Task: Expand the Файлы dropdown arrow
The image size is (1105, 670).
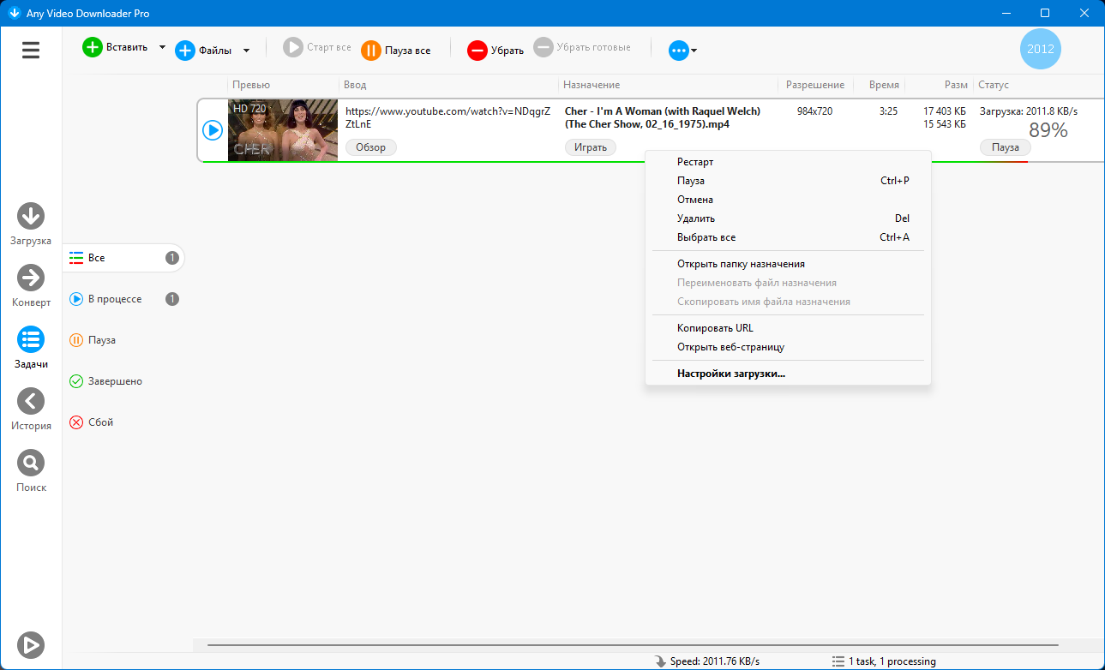Action: pos(246,51)
